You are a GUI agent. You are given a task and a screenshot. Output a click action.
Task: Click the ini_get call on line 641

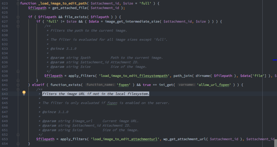click(x=166, y=85)
